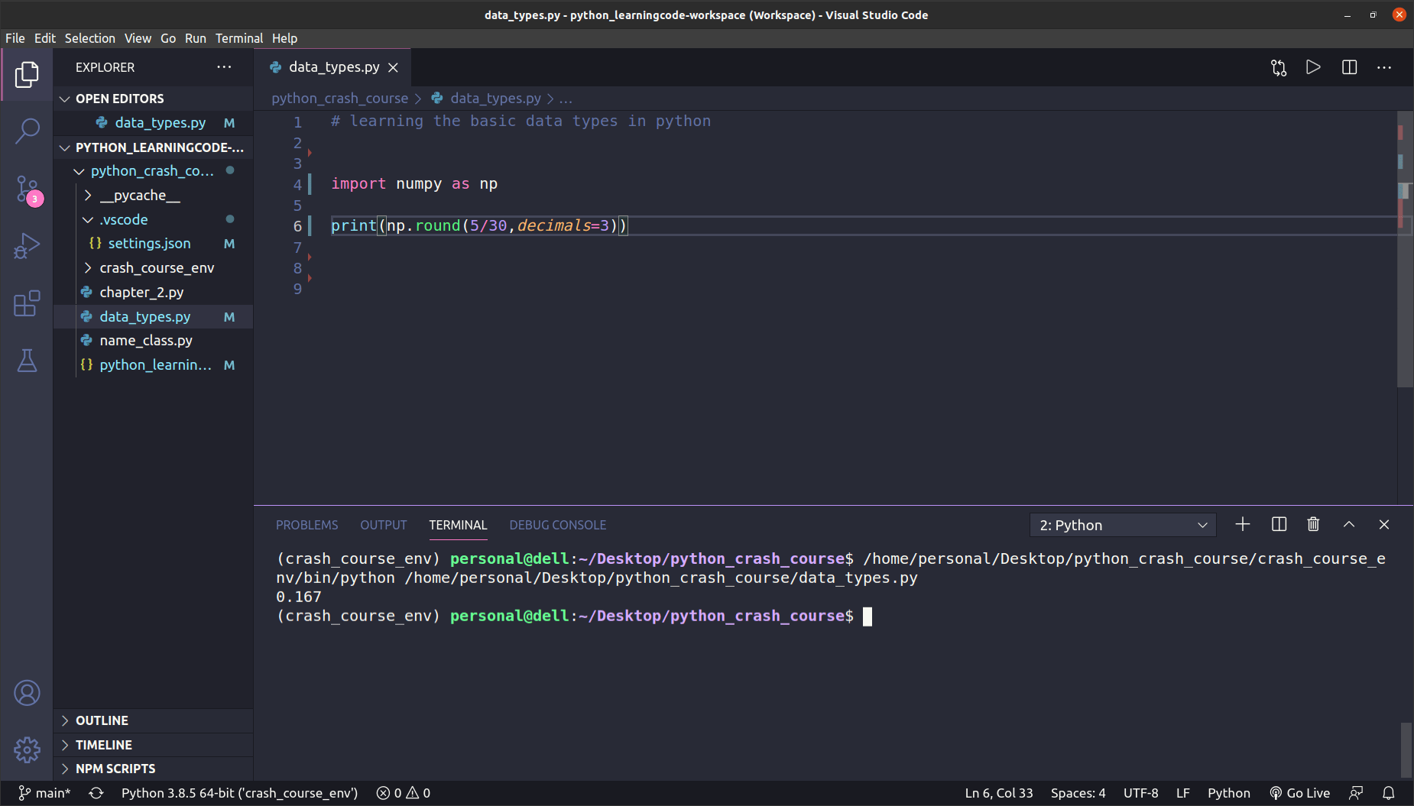Open the Edit menu
1414x806 pixels.
tap(45, 38)
